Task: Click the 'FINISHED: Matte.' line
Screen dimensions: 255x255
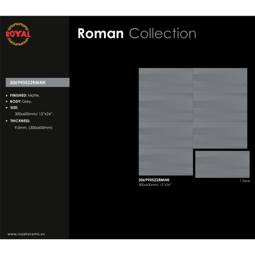Action: click(25, 96)
